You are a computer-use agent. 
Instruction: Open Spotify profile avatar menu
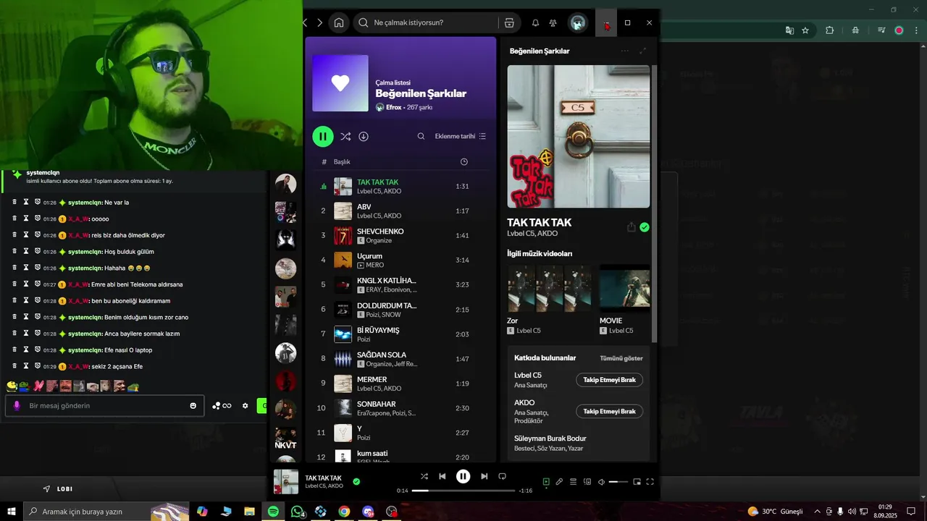(577, 23)
